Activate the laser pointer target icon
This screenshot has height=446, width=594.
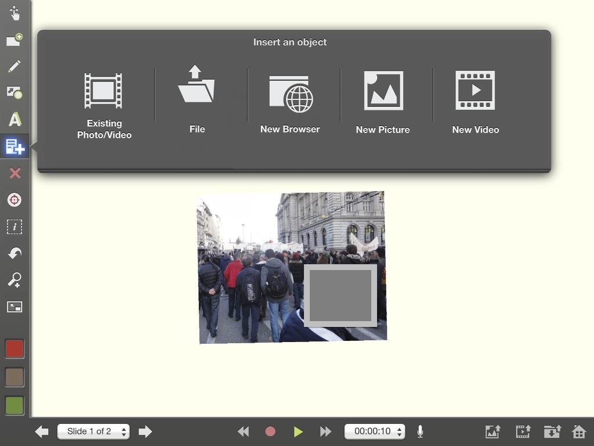pos(15,200)
